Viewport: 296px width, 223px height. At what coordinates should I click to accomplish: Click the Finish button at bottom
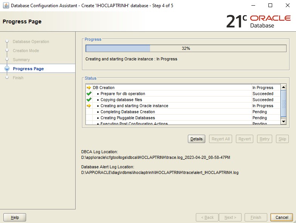(256, 217)
